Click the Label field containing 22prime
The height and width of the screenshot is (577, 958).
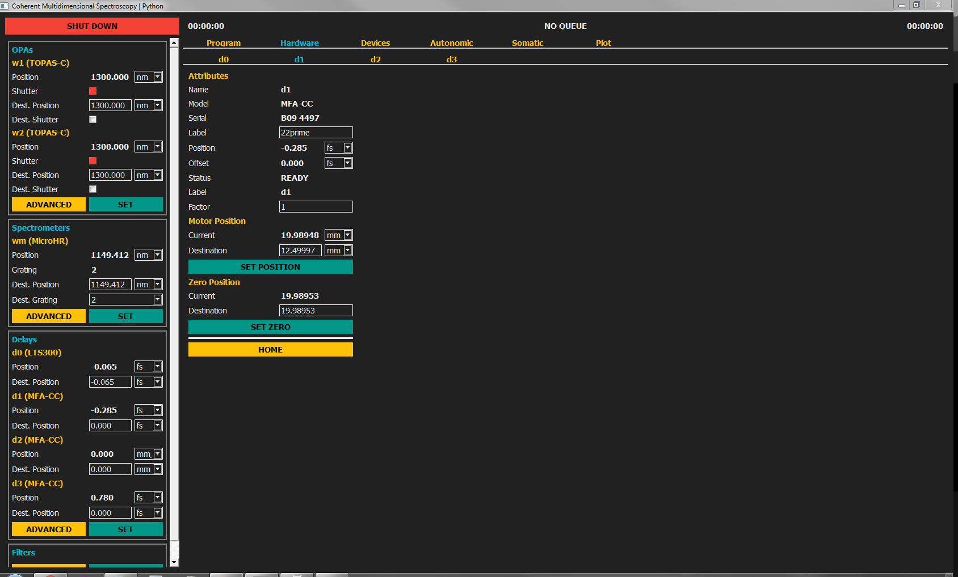(x=316, y=133)
